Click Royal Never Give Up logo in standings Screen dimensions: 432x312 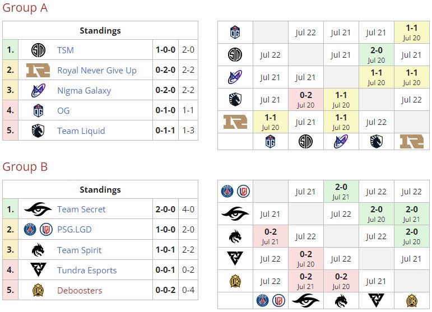click(x=38, y=71)
